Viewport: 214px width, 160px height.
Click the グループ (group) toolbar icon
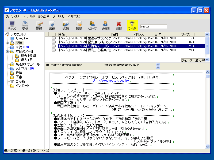pyautogui.click(x=92, y=25)
